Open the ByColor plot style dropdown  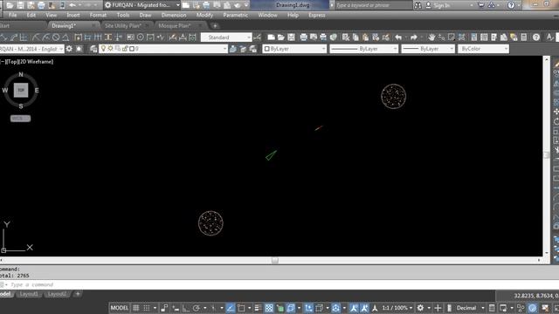tap(483, 49)
